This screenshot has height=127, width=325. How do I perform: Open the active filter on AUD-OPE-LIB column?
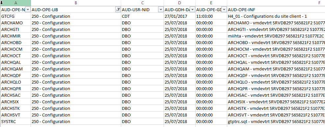tap(118, 10)
